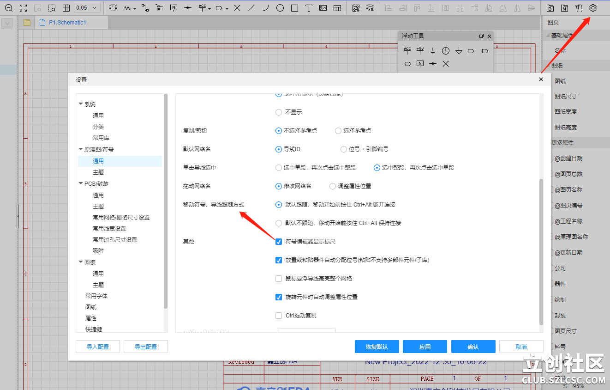Pick the +5V symbol in floating tools

[x=420, y=50]
